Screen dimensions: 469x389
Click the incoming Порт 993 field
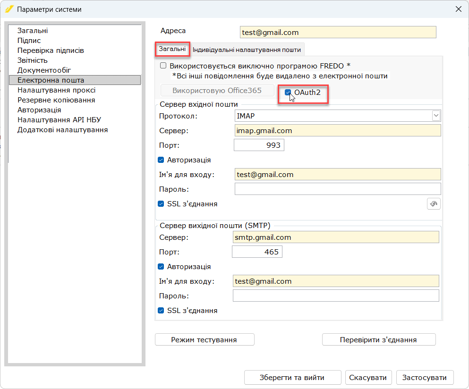click(x=259, y=145)
